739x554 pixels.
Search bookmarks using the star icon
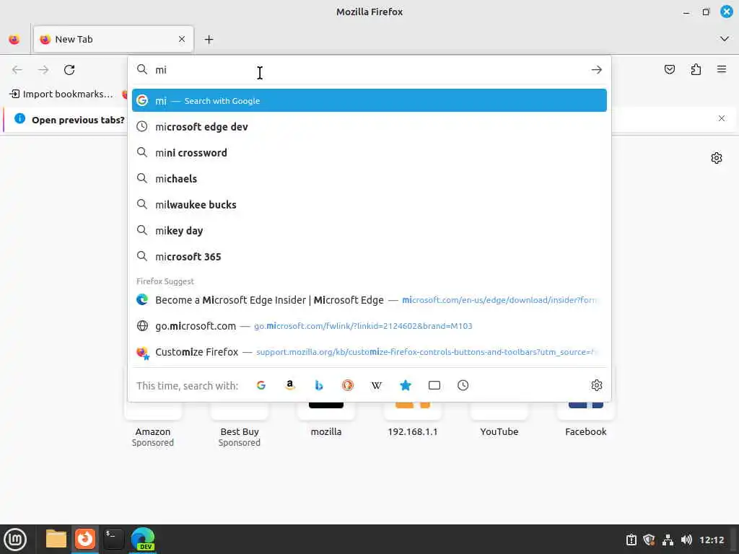[x=406, y=385]
